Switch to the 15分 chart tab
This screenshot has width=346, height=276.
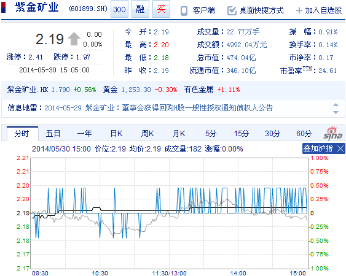point(242,134)
